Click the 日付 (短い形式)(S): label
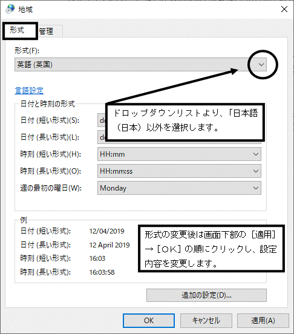Screen dimensions: 294x334 50,120
